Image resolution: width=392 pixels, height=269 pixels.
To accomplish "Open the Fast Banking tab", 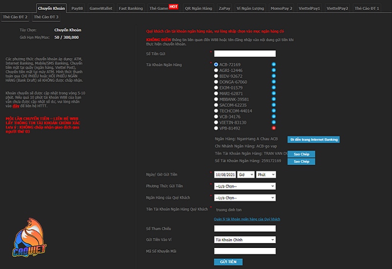I will 131,8.
